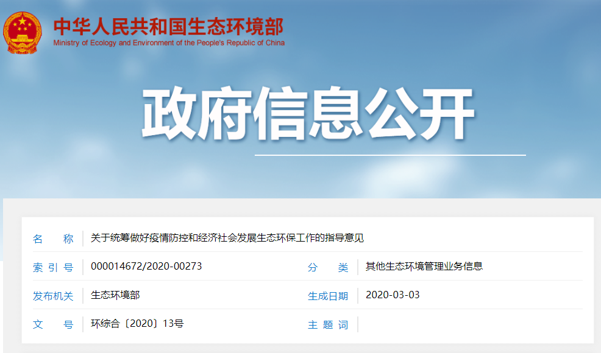
Task: Click the national emblem logo
Action: [22, 33]
